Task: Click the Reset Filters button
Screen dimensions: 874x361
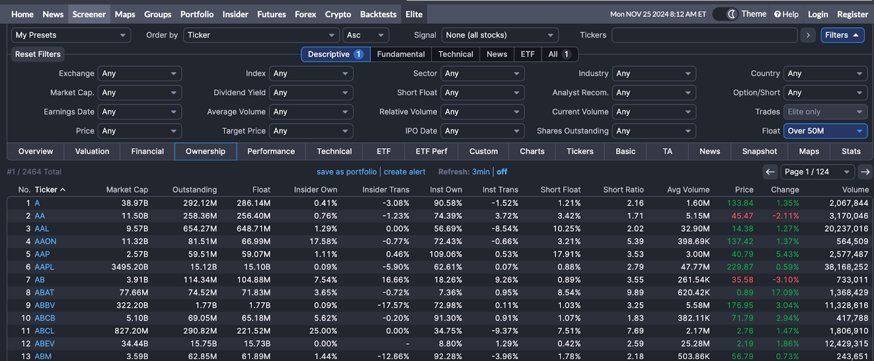Action: tap(38, 54)
